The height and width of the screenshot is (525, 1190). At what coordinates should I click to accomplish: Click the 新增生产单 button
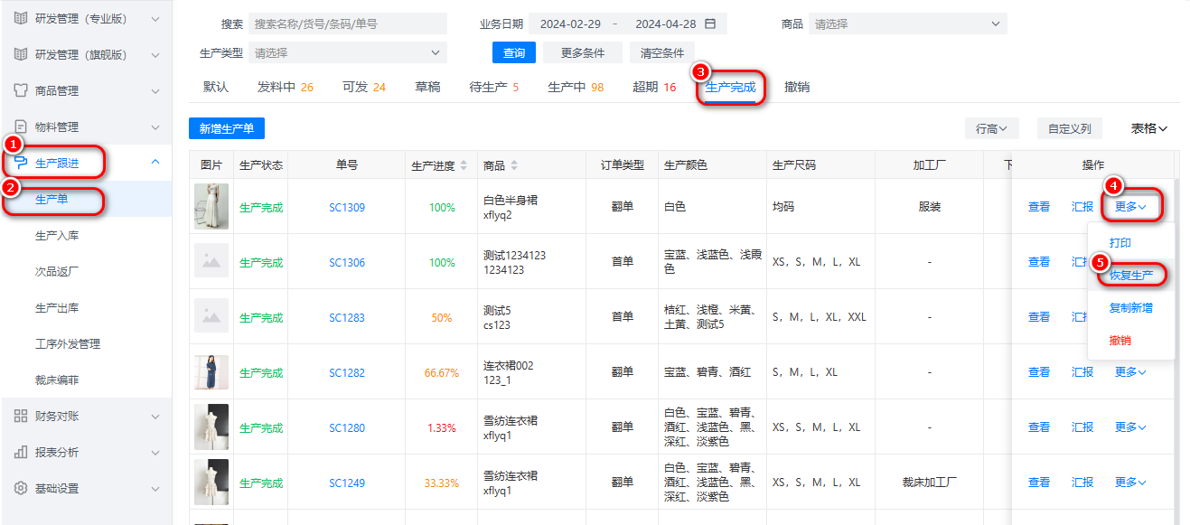pos(227,129)
